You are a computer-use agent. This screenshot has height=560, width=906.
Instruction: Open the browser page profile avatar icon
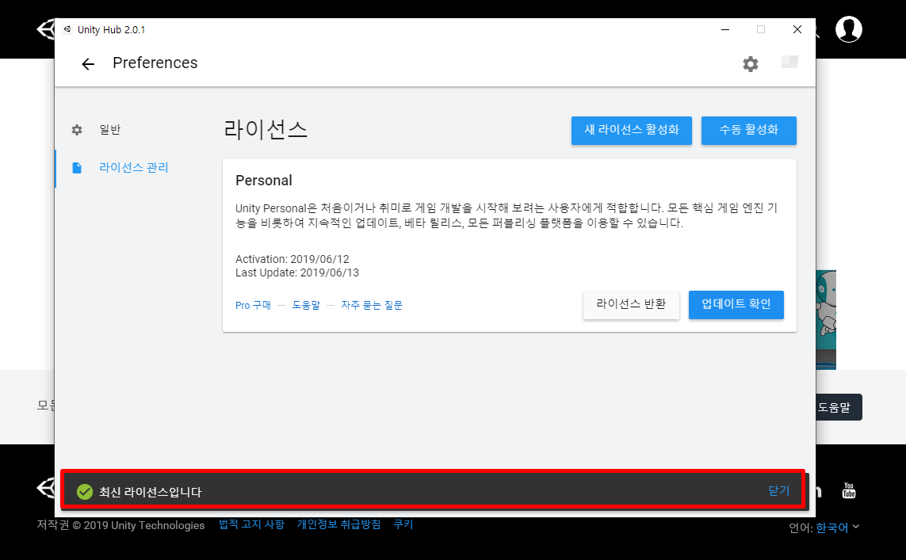click(x=849, y=29)
